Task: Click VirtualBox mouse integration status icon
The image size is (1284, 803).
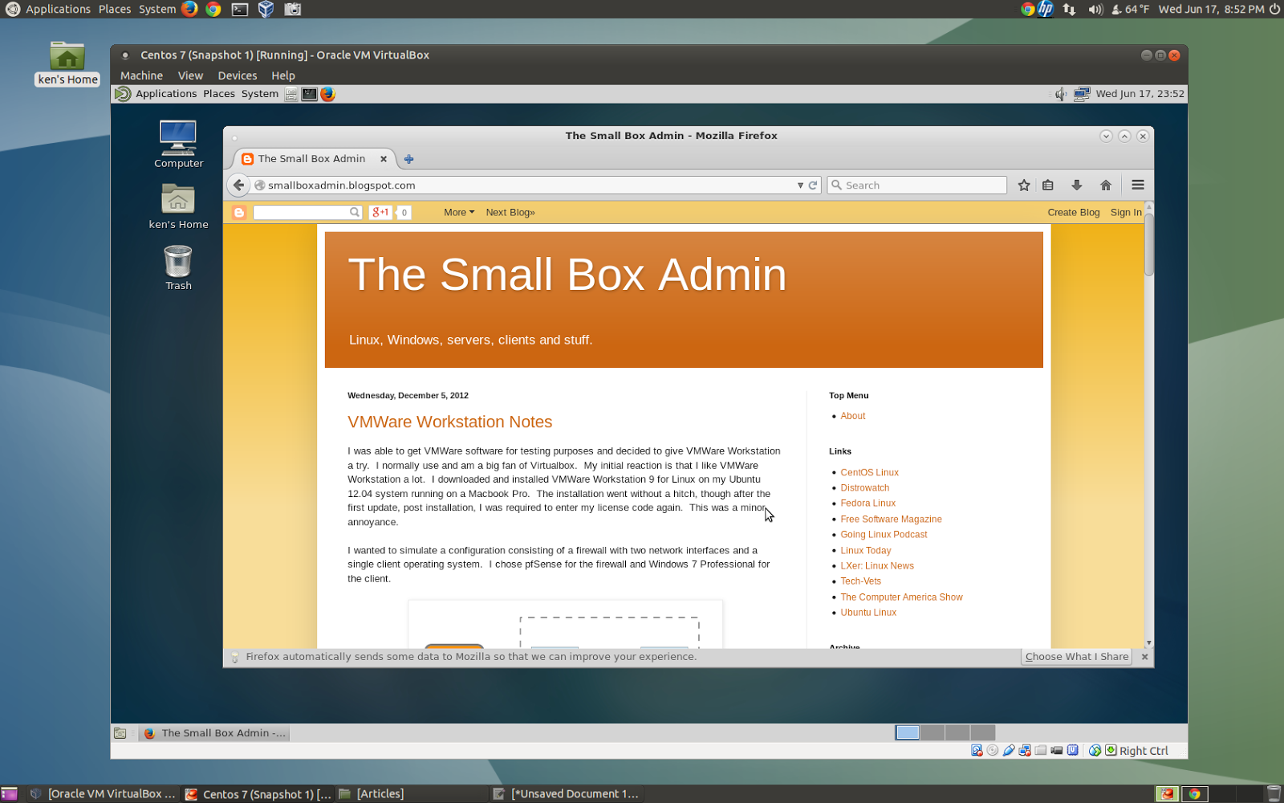Action: [x=1095, y=751]
